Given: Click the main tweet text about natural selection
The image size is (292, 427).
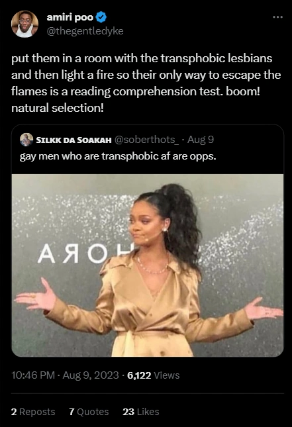Looking at the screenshot, I should click(x=146, y=83).
